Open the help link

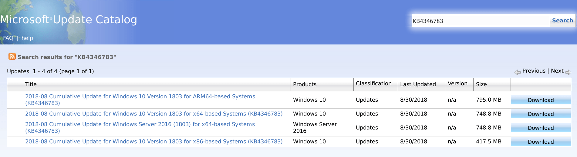(27, 38)
